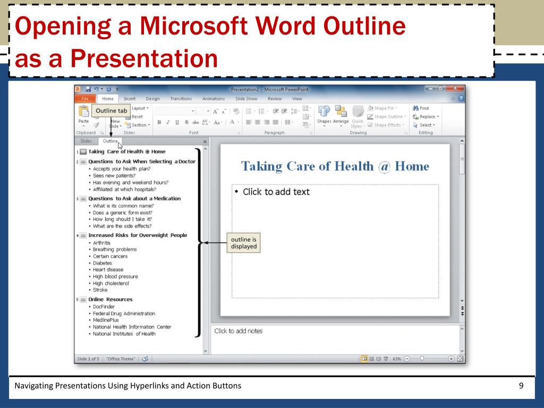Apply Underline formatting
The height and width of the screenshot is (408, 544).
[177, 122]
